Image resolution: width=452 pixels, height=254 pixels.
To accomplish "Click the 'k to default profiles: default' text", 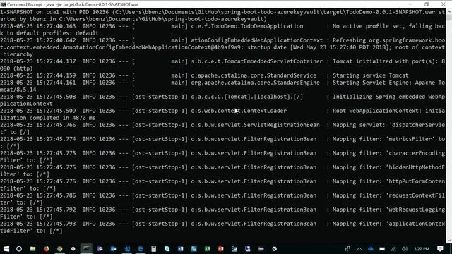I will 49,33.
